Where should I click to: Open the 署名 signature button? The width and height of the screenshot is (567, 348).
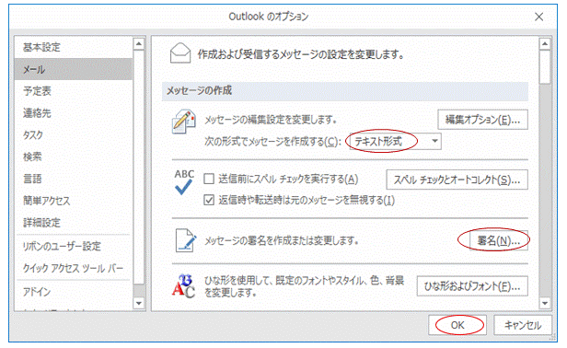point(499,240)
